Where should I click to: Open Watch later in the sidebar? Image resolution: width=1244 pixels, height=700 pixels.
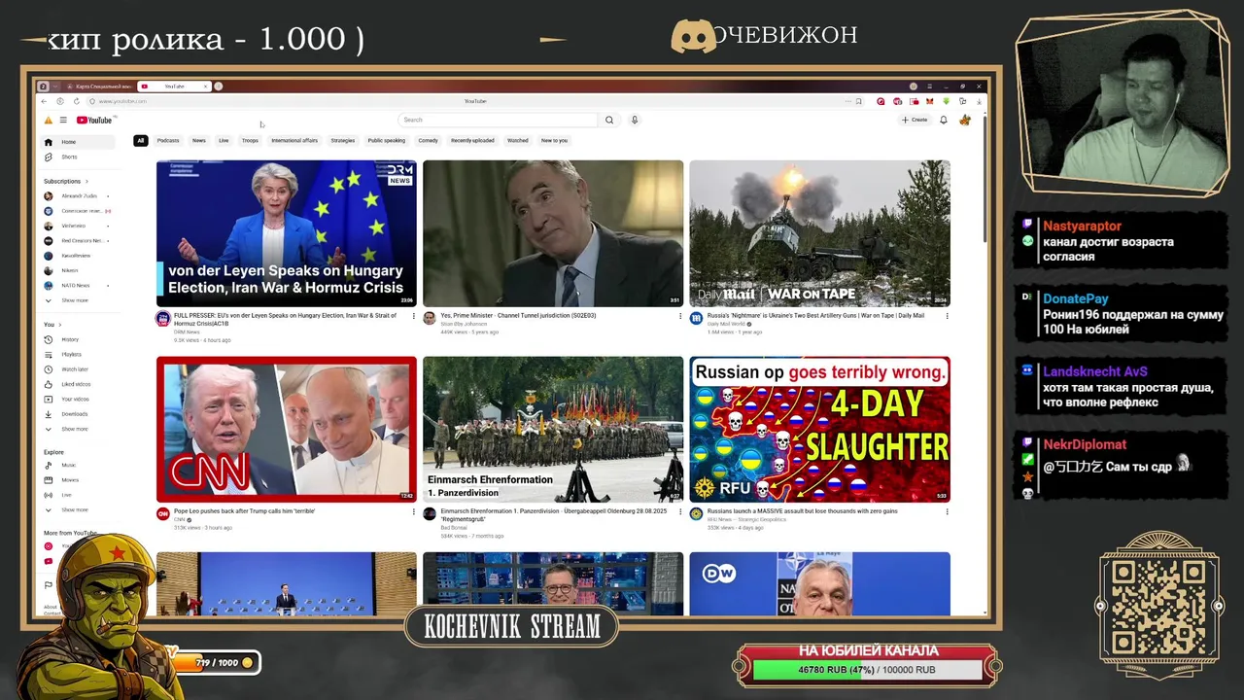coord(78,369)
